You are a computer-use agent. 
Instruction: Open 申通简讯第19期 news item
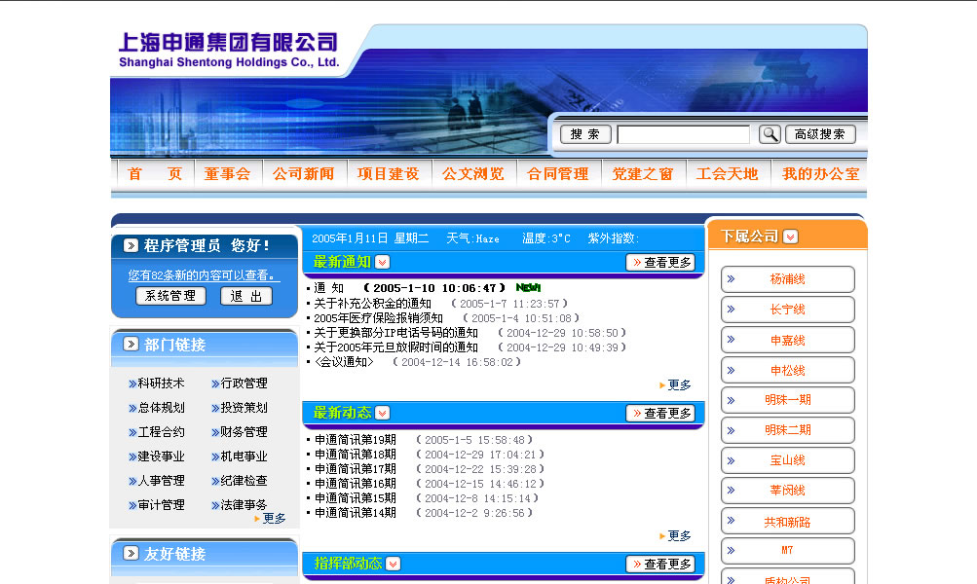click(x=356, y=440)
